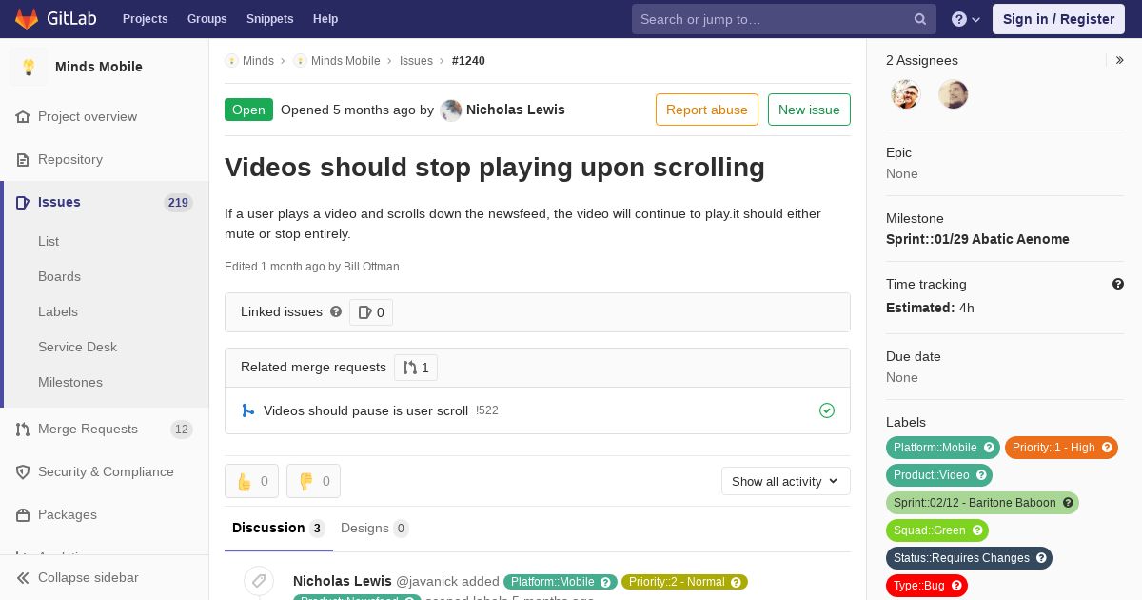Toggle the thumbs down reaction
This screenshot has height=600, width=1142.
(313, 481)
